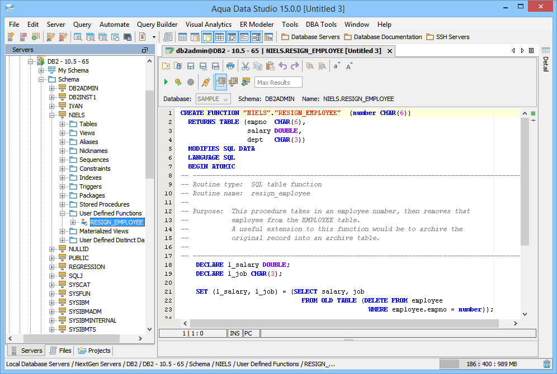Click the Undo arrow icon
Screen dimensions: 557x374
click(282, 66)
